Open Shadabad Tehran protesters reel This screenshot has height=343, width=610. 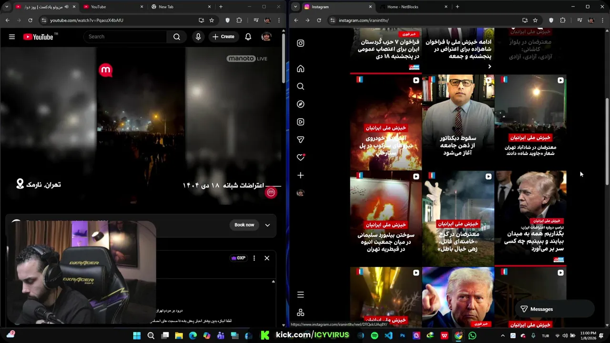(530, 122)
